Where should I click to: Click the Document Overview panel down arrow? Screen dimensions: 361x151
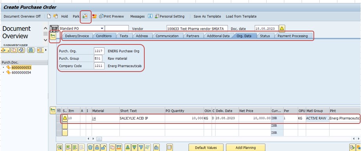[x=46, y=40]
